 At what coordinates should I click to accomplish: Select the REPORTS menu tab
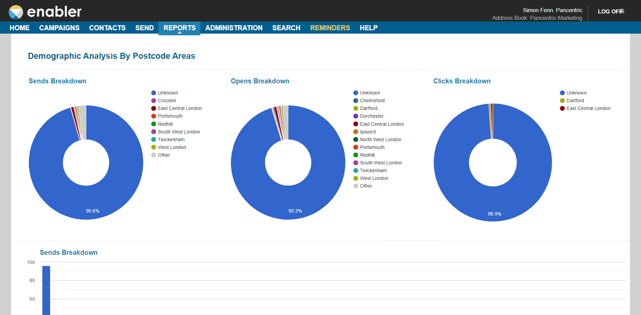[x=180, y=28]
